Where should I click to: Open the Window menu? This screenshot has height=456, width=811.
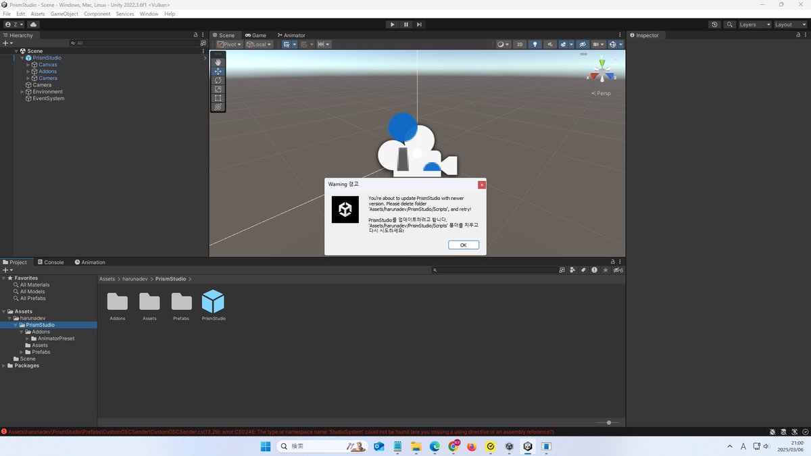pyautogui.click(x=149, y=14)
